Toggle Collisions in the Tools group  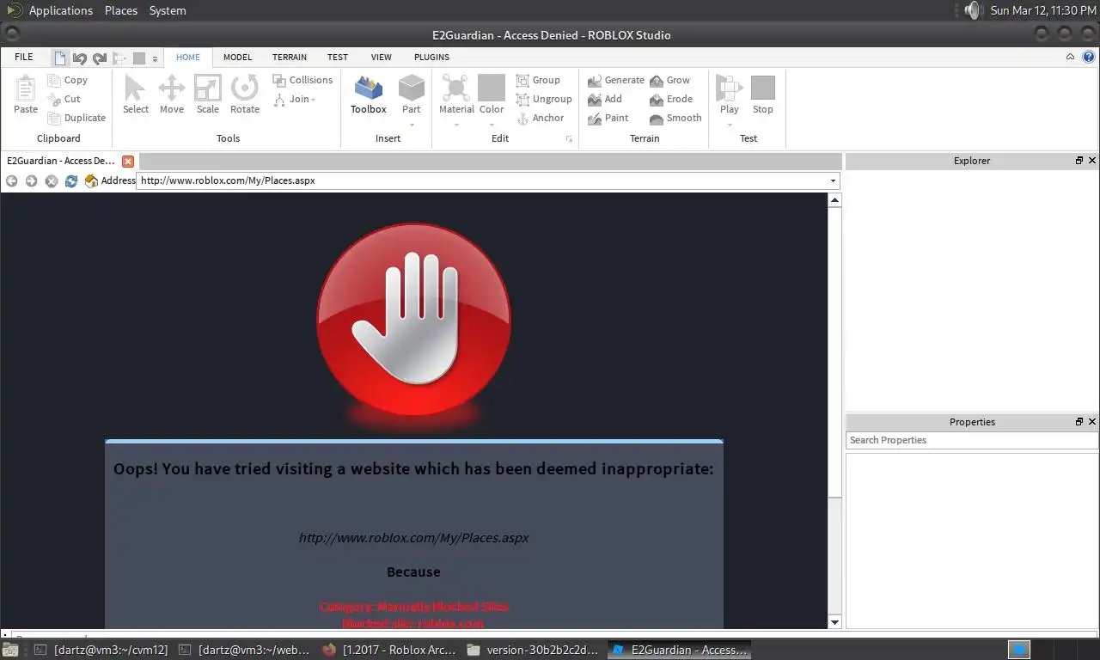click(302, 80)
